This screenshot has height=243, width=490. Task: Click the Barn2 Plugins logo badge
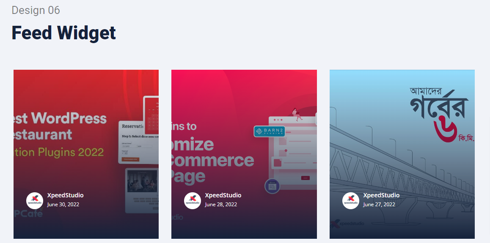point(270,131)
